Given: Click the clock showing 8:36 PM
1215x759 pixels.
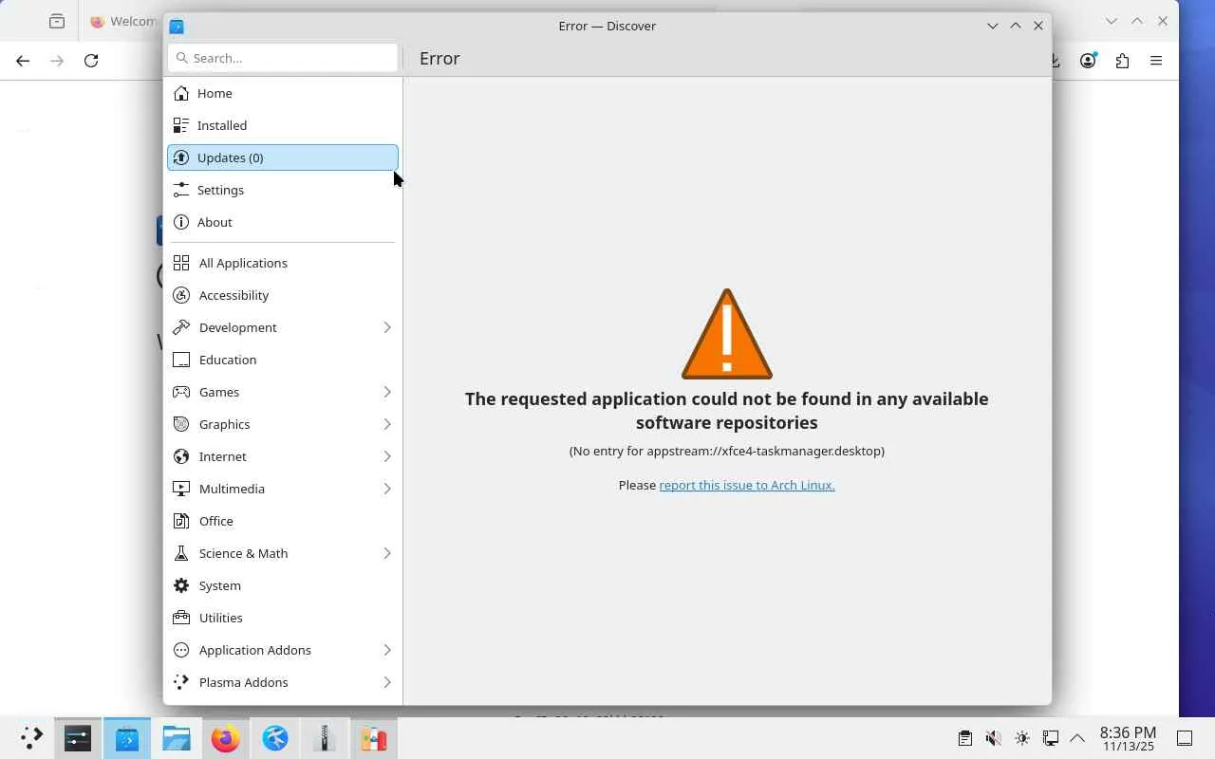Looking at the screenshot, I should (1128, 738).
